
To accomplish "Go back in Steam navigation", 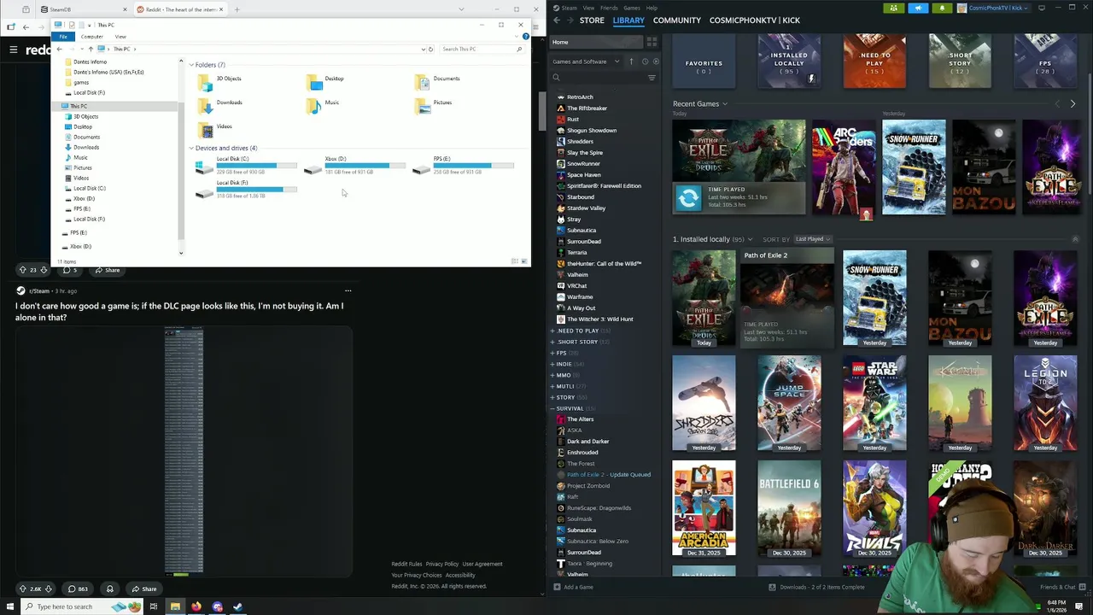I will point(557,20).
